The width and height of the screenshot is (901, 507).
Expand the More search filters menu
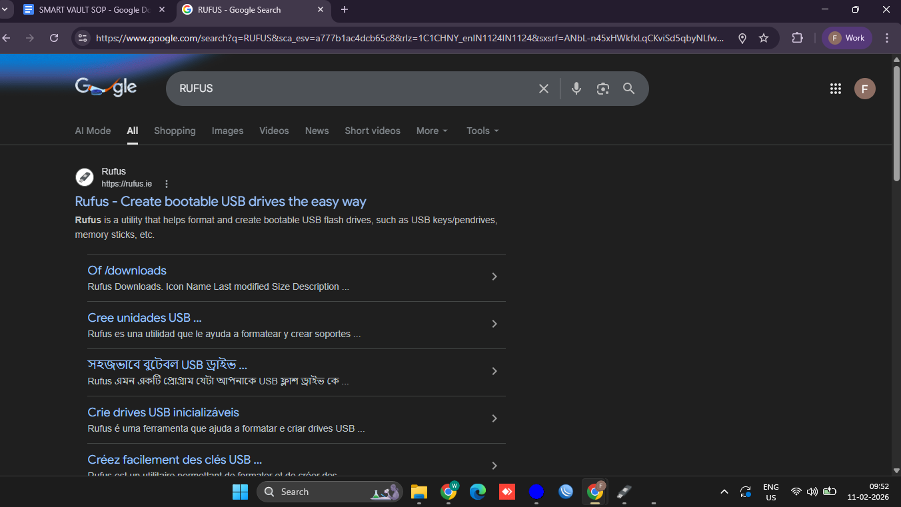click(x=431, y=131)
